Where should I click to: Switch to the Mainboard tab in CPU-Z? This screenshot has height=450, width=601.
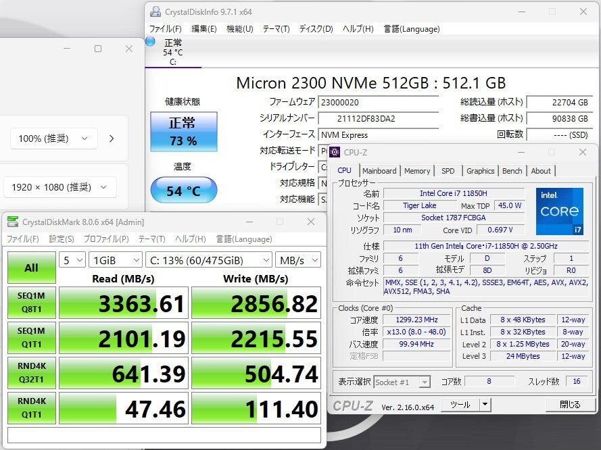[x=379, y=171]
